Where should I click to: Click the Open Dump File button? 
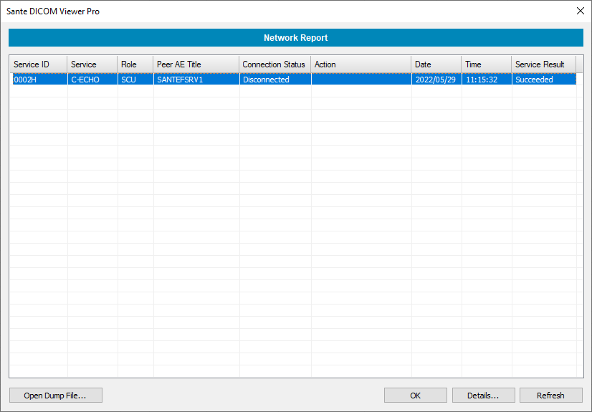[55, 396]
